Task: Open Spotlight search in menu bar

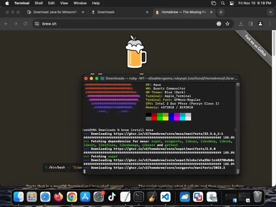Action: point(223,3)
